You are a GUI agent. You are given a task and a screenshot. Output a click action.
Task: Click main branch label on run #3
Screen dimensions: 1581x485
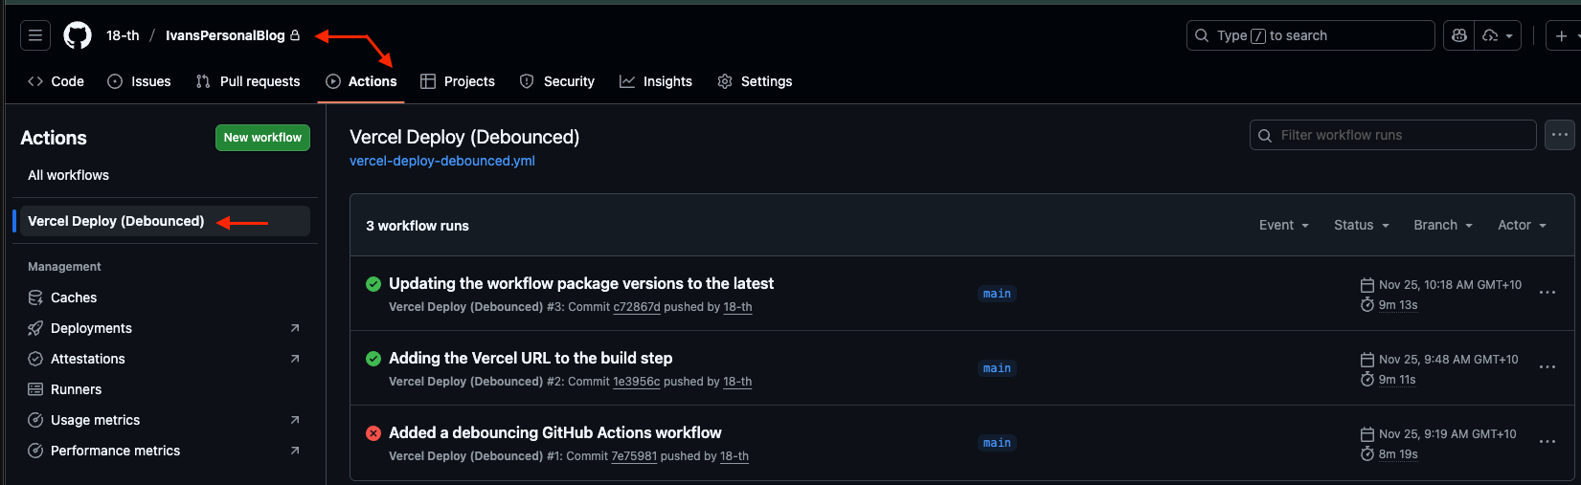[x=997, y=294]
